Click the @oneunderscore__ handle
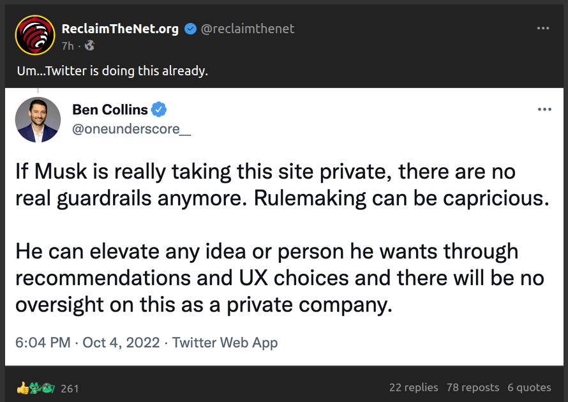Screen dimensions: 568x402 [x=131, y=129]
